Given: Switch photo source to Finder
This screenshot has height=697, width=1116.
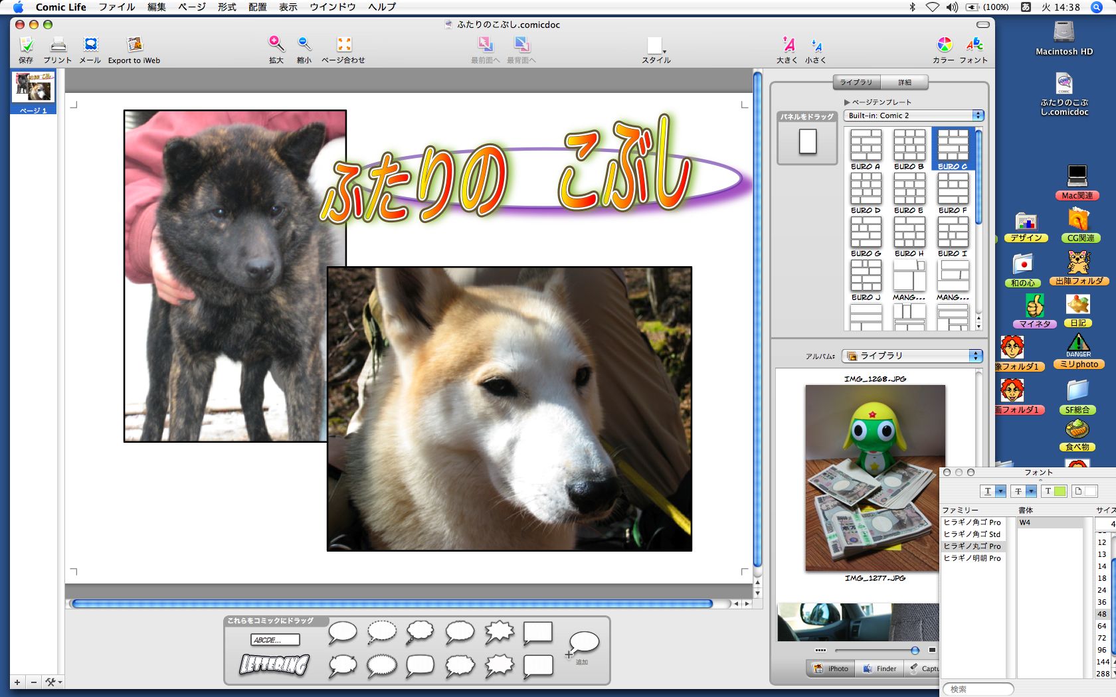Looking at the screenshot, I should coord(880,668).
